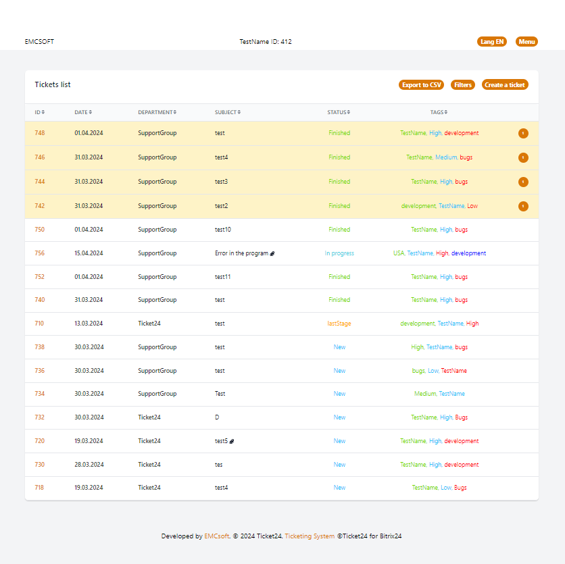Sort tickets by the Date column arrows
565x564 pixels.
click(91, 112)
